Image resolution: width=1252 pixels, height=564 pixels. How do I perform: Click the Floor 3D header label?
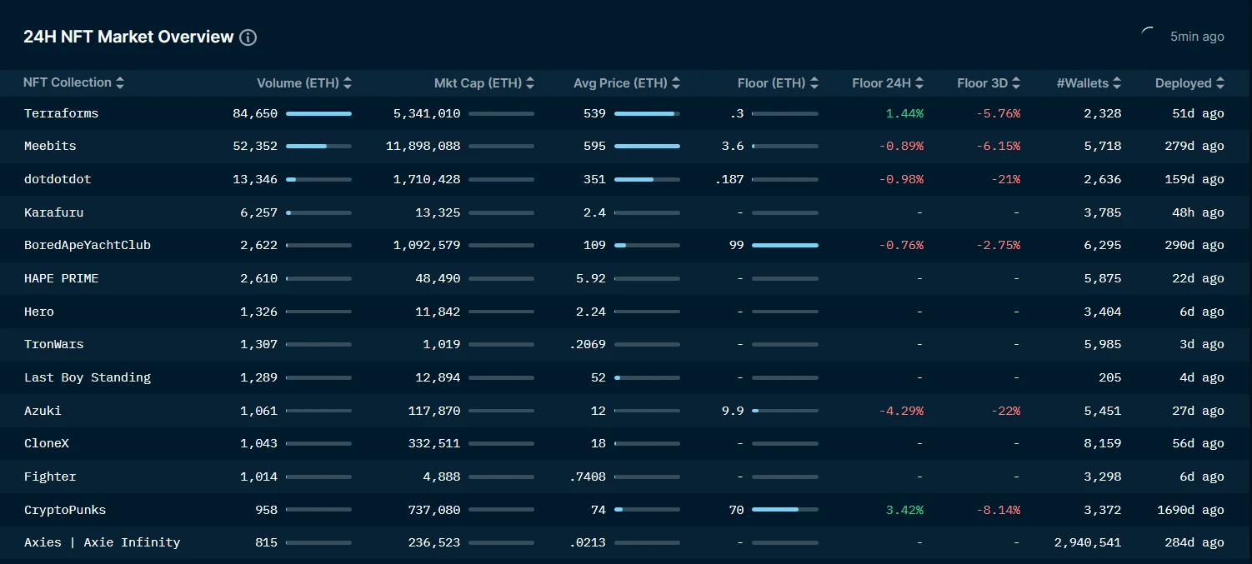click(983, 83)
